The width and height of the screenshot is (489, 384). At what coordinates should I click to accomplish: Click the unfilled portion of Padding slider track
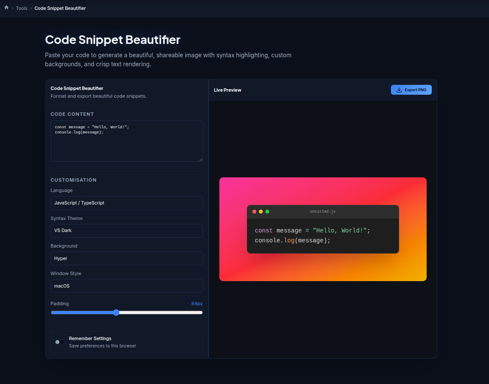(160, 313)
